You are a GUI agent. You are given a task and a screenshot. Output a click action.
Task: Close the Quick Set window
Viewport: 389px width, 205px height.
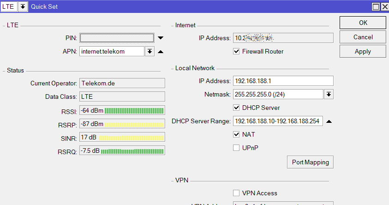click(x=385, y=7)
